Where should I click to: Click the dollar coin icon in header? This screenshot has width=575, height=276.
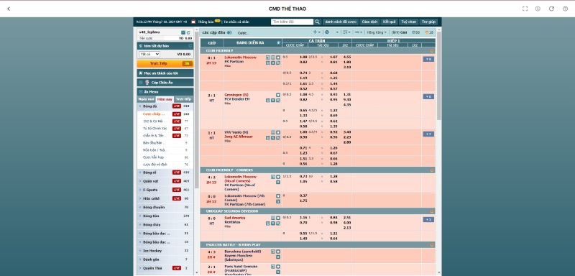coord(538,9)
